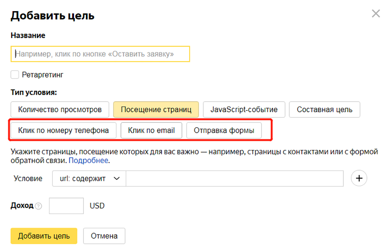388x251 pixels.
Task: Select 'Количество просмотров' condition type
Action: 59,109
